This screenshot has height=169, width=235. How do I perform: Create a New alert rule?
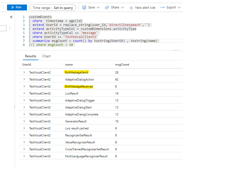[x=142, y=8]
